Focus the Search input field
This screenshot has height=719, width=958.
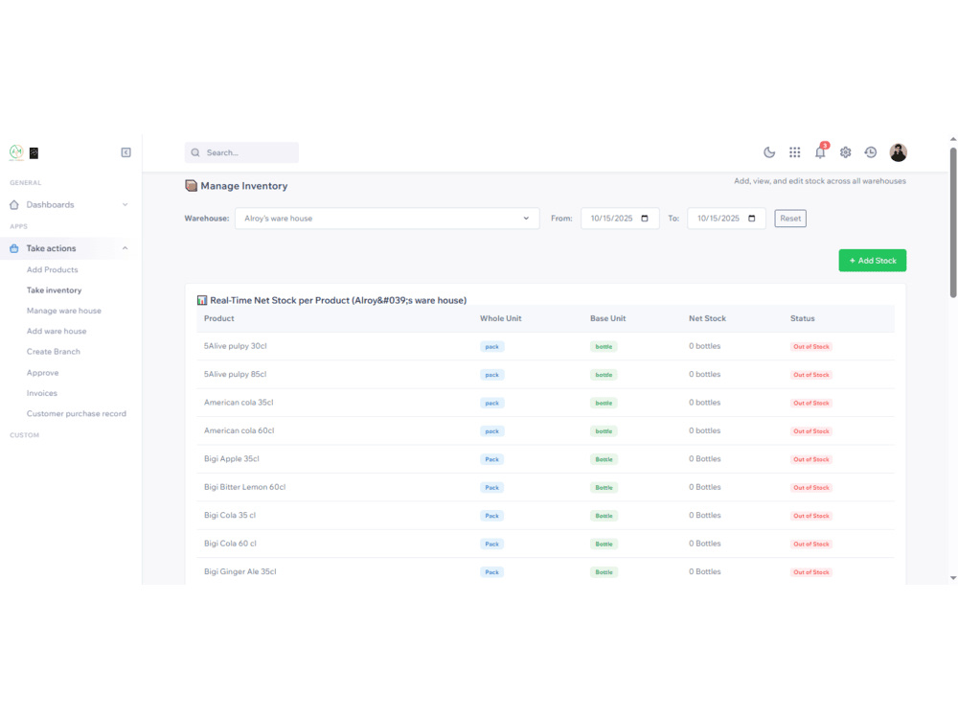[241, 152]
